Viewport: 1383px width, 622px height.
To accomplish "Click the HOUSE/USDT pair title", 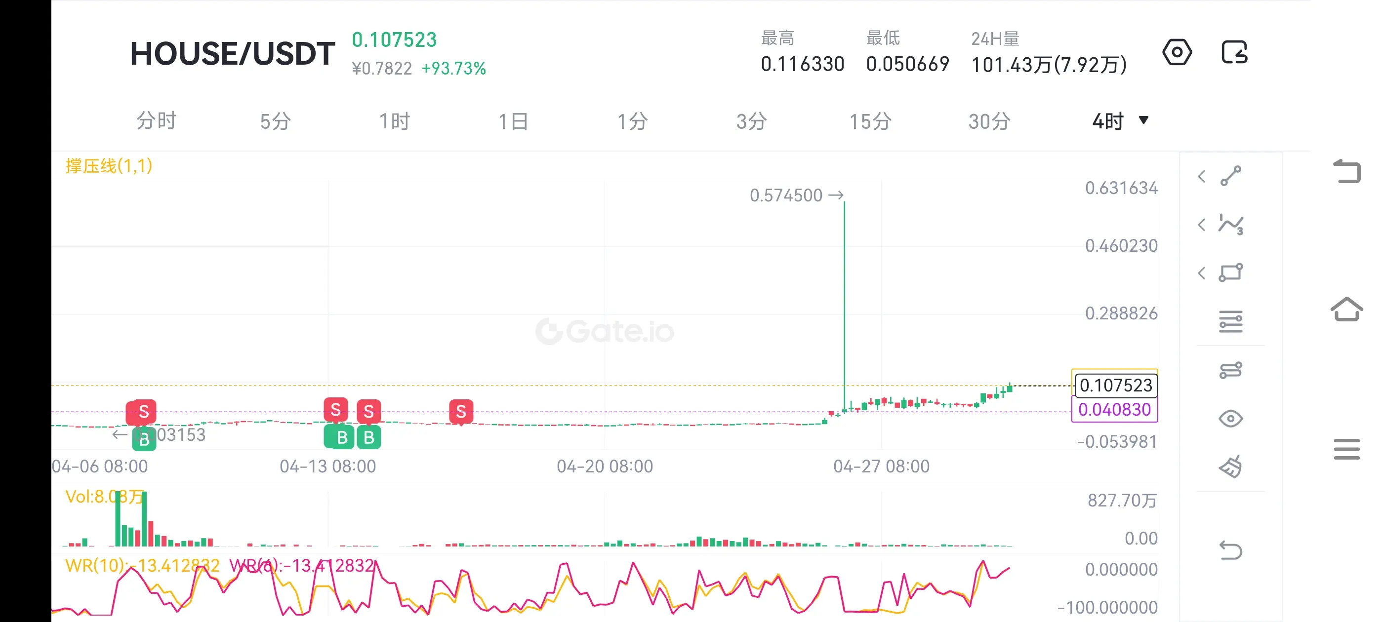I will pos(233,54).
